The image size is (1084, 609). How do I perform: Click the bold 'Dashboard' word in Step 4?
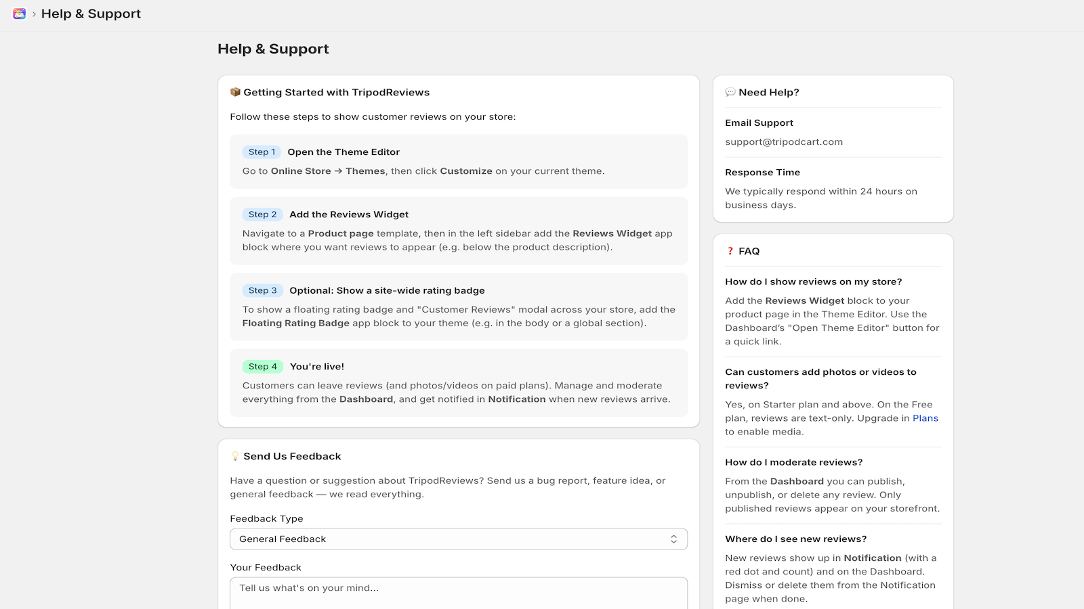pos(366,399)
